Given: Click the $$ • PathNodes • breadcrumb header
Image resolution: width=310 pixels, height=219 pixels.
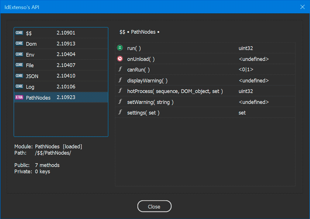Looking at the screenshot, I should [139, 32].
